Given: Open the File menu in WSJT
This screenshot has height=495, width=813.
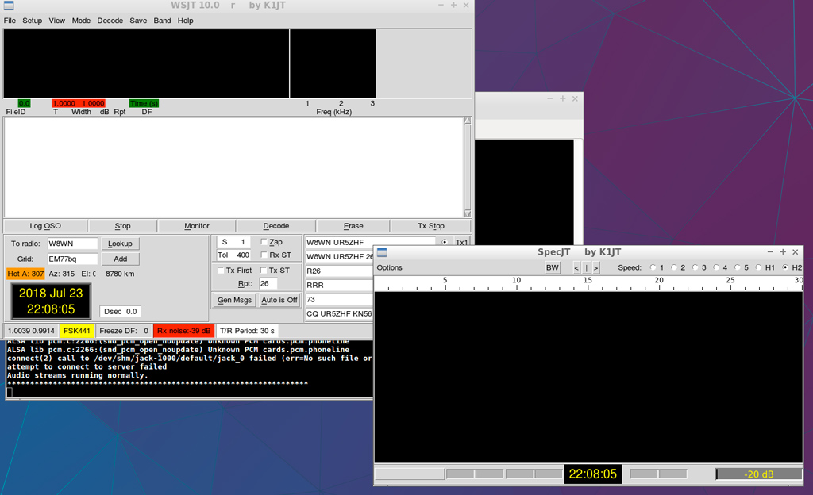Looking at the screenshot, I should pyautogui.click(x=10, y=21).
